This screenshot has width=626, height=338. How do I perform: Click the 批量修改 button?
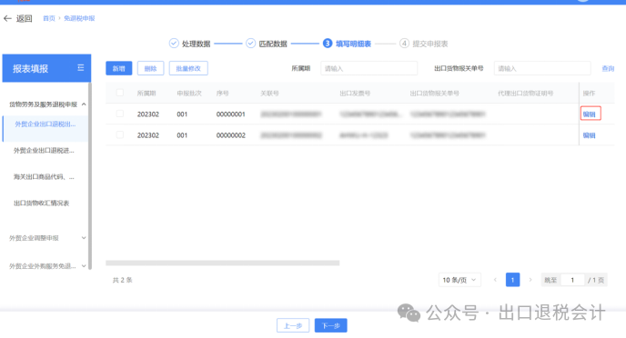click(x=188, y=68)
